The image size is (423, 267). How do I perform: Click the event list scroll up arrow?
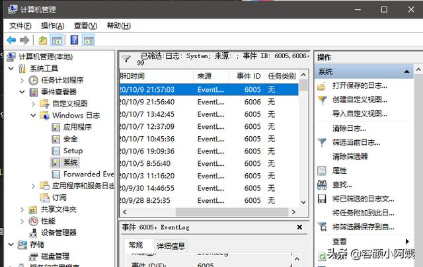click(303, 75)
